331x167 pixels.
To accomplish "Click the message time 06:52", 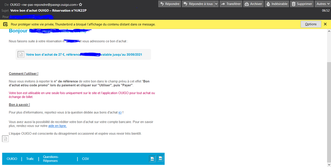I will pyautogui.click(x=326, y=11).
